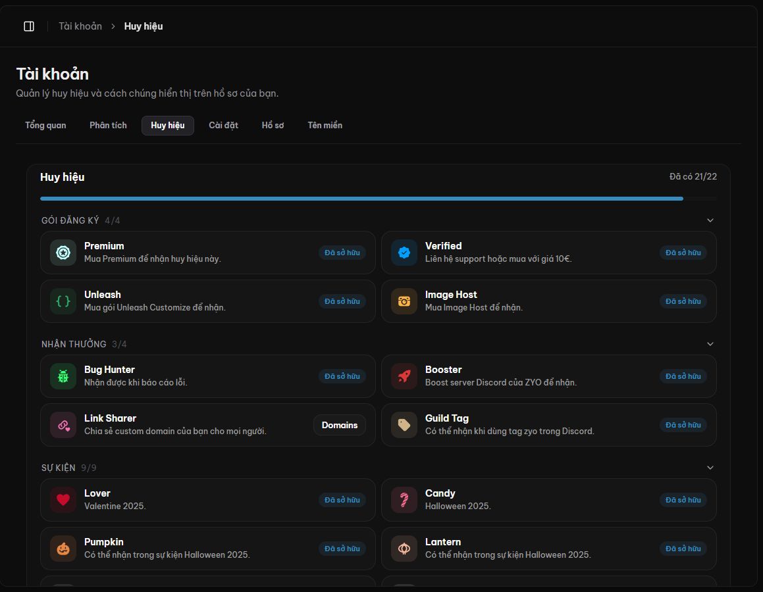Click Đã sở hữu on Unleash badge
The height and width of the screenshot is (592, 763).
[342, 301]
